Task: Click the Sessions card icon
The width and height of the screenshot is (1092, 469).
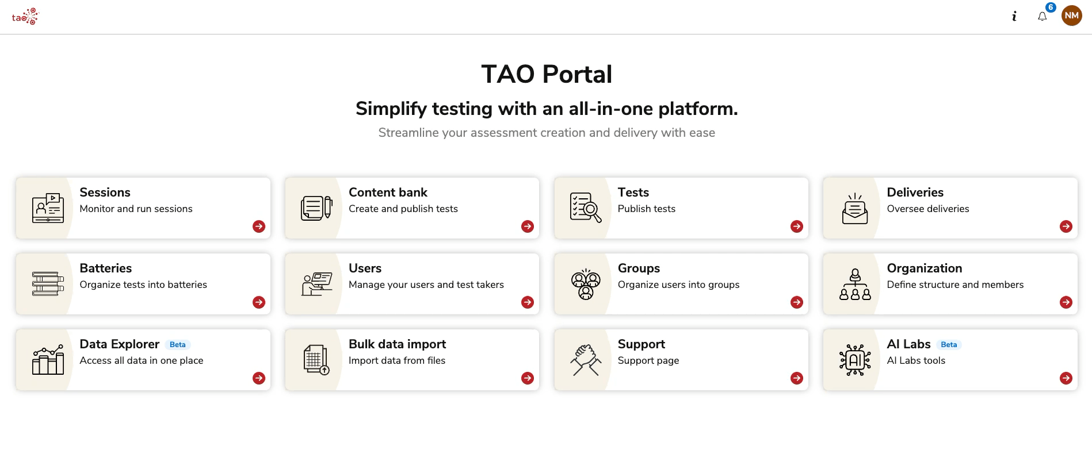Action: pos(48,208)
